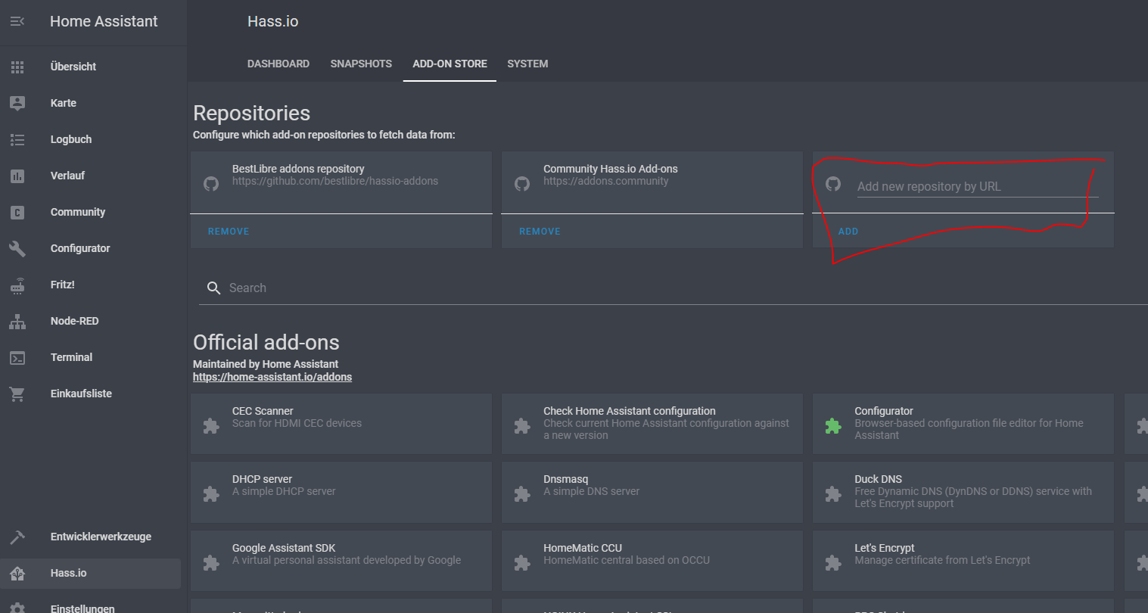This screenshot has height=613, width=1148.
Task: Launch the Terminal console icon
Action: coord(17,357)
